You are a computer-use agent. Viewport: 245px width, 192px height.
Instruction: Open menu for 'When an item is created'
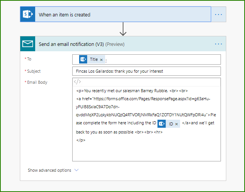pos(219,15)
